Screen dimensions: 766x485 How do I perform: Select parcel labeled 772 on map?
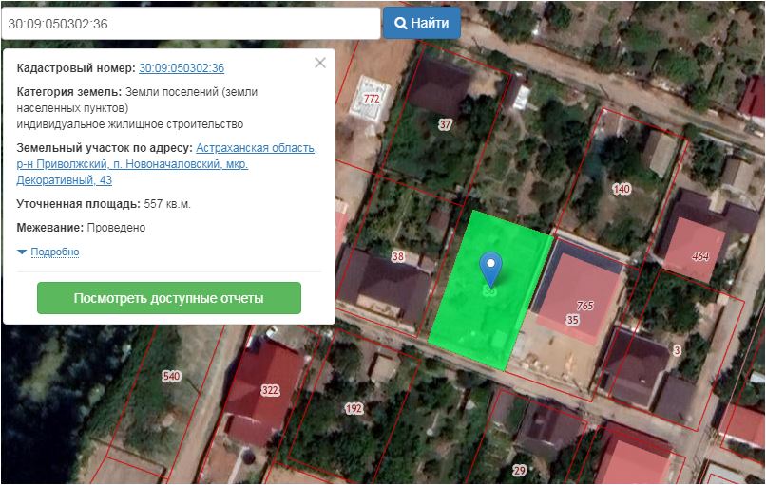tap(372, 99)
